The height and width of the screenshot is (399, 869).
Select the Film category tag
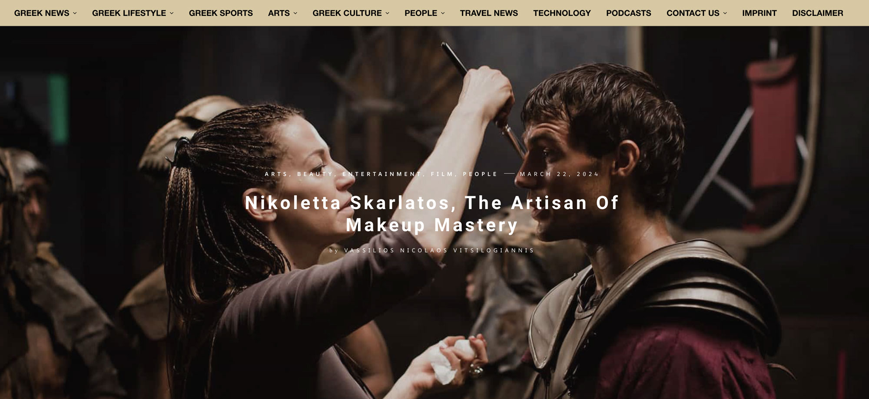tap(442, 174)
